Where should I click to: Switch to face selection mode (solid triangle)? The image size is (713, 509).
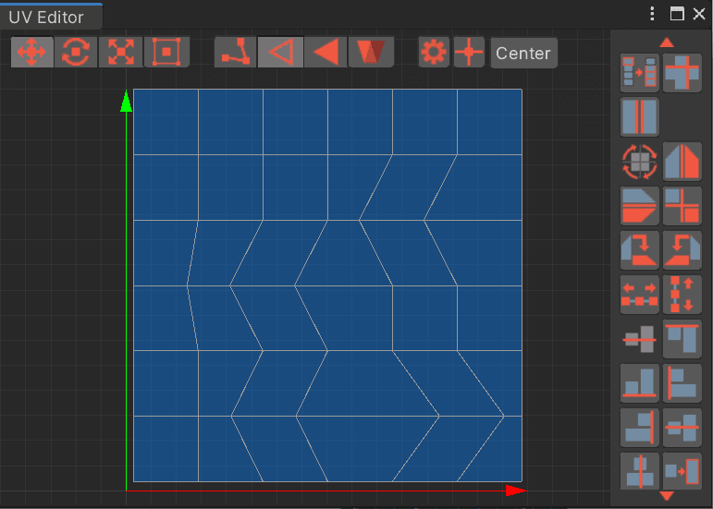326,52
